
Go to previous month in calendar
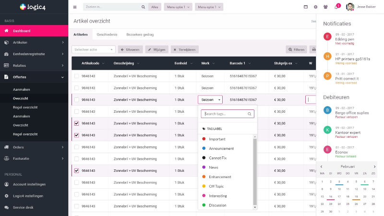[321, 167]
